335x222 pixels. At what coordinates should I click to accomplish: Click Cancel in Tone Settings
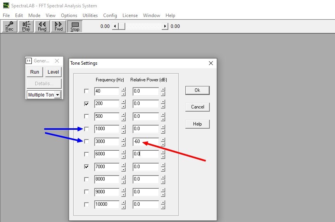(x=197, y=107)
